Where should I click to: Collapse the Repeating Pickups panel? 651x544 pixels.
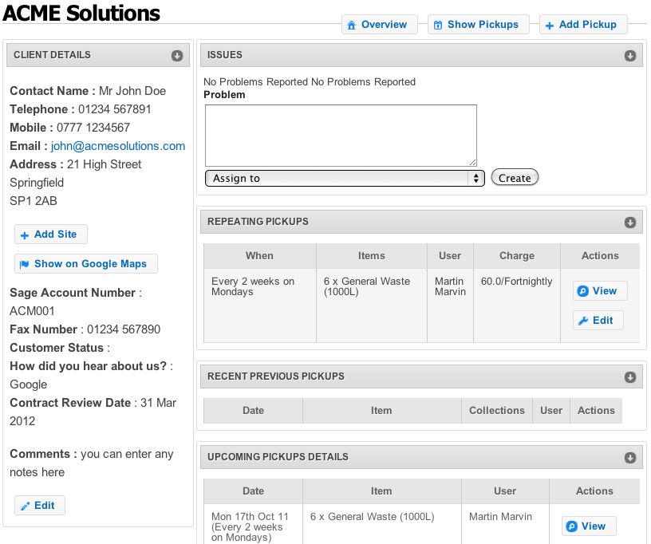631,222
